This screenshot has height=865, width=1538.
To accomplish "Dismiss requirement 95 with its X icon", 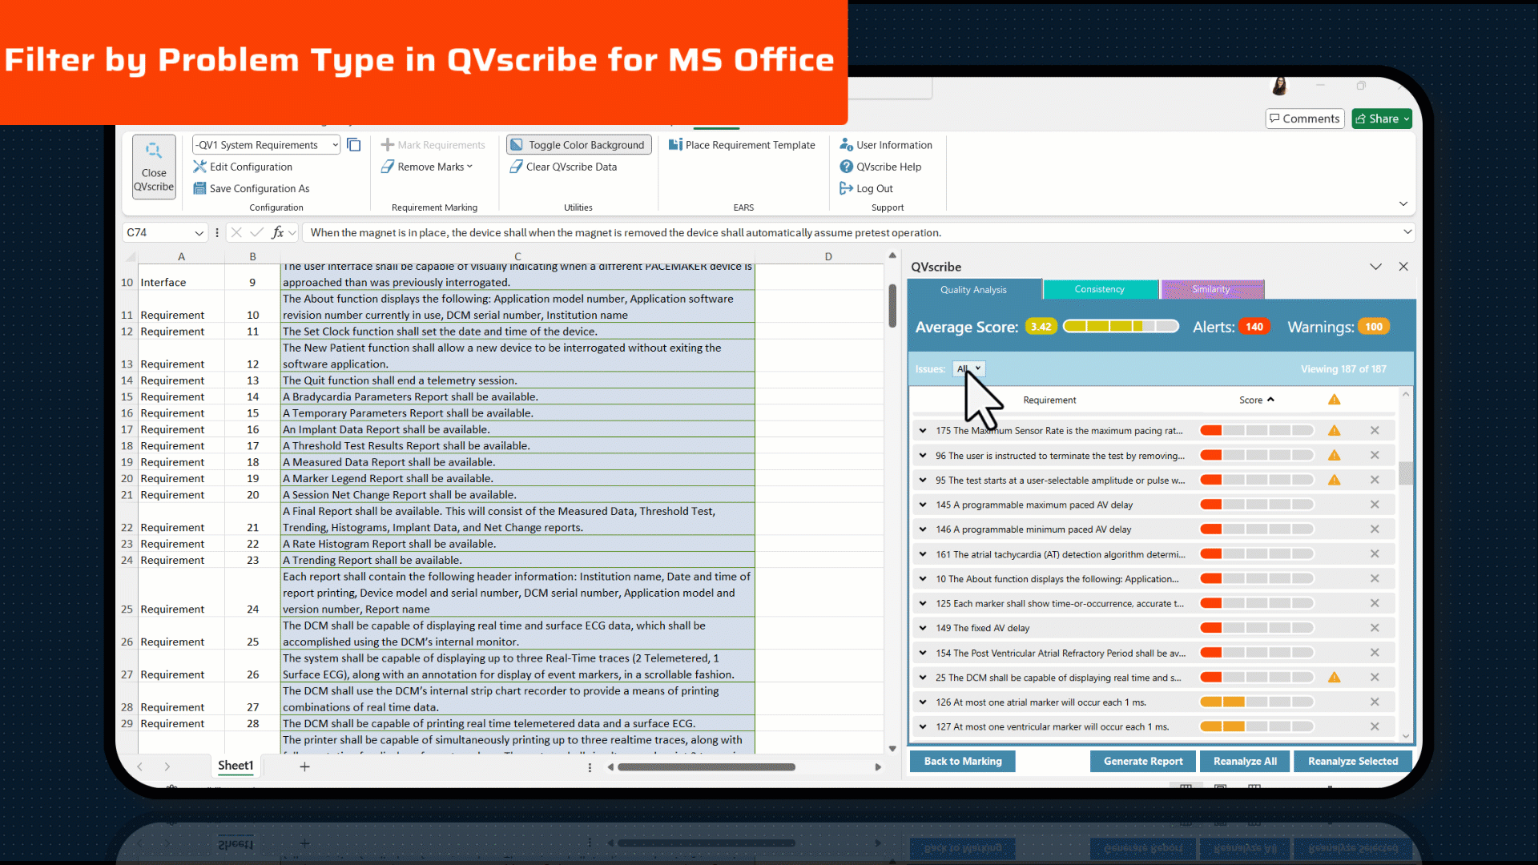I will [x=1375, y=480].
